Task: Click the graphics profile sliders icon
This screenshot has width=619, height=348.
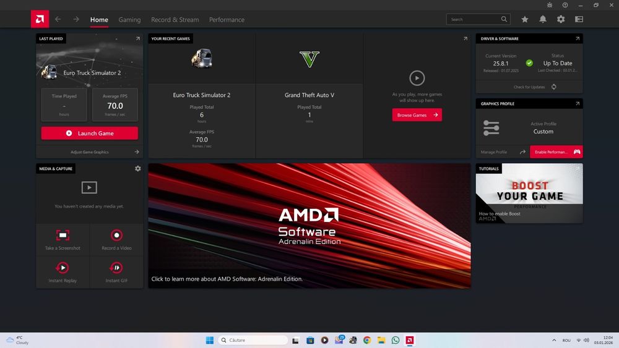Action: pyautogui.click(x=491, y=128)
